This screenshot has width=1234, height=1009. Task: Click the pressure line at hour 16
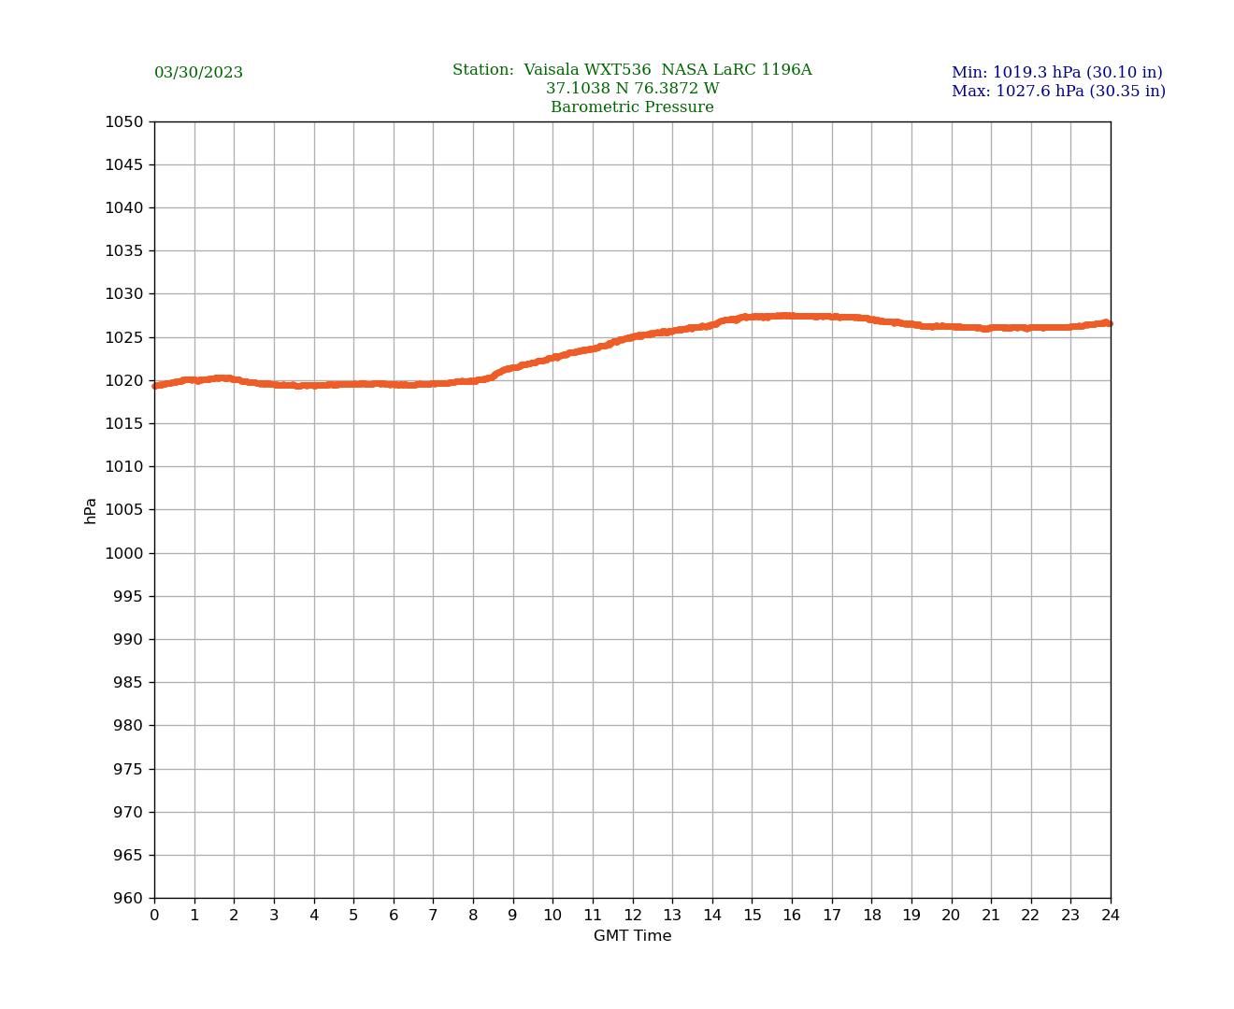pyautogui.click(x=792, y=316)
